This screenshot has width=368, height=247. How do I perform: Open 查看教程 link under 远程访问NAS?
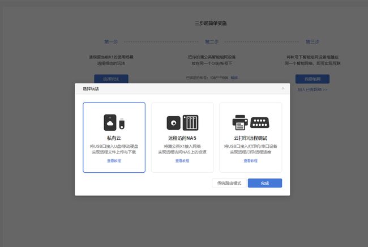point(182,161)
